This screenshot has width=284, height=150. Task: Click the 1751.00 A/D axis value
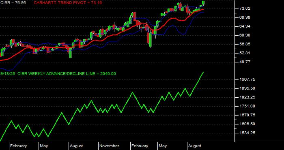click(247, 106)
